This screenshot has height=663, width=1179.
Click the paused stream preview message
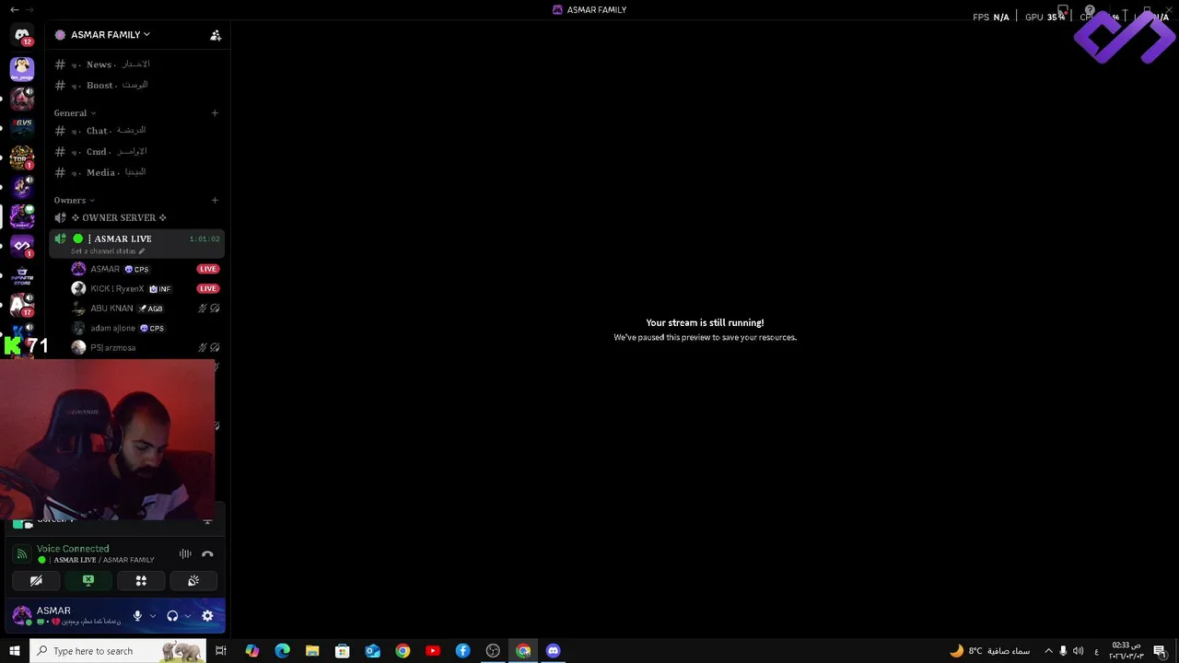coord(705,330)
